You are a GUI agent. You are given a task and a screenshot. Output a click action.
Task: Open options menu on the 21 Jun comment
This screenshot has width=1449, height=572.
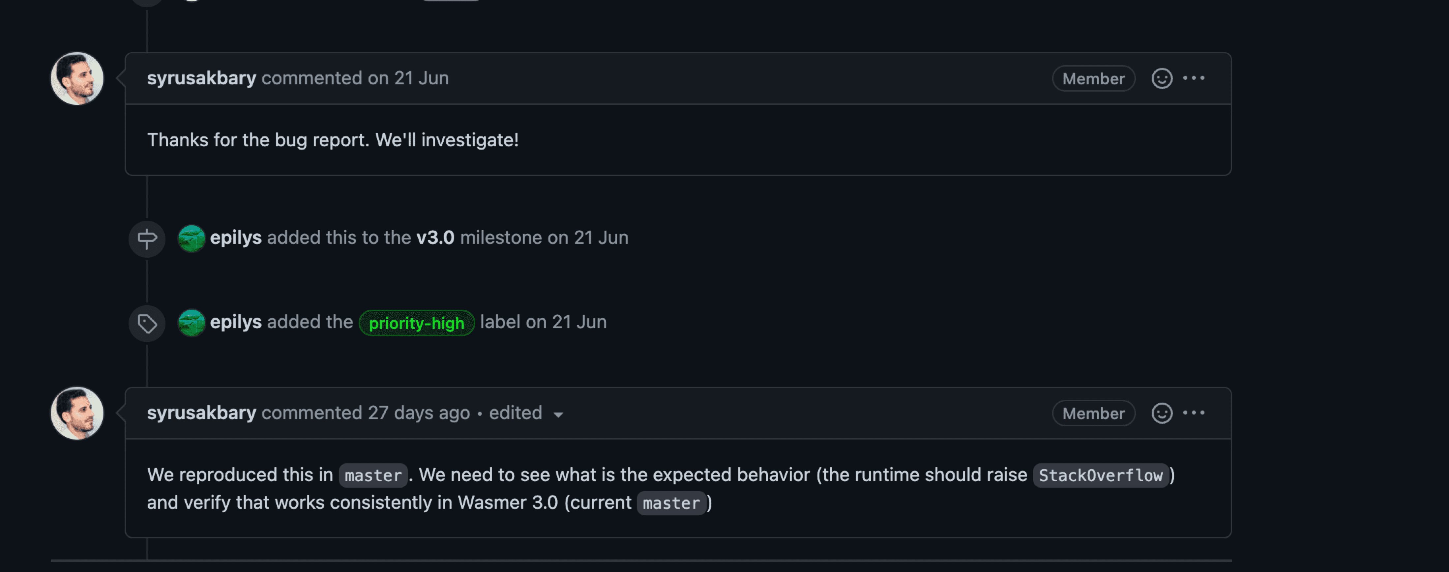[x=1194, y=78]
